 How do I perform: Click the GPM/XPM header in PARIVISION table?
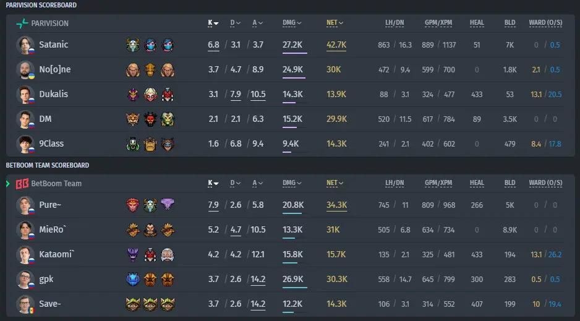438,23
